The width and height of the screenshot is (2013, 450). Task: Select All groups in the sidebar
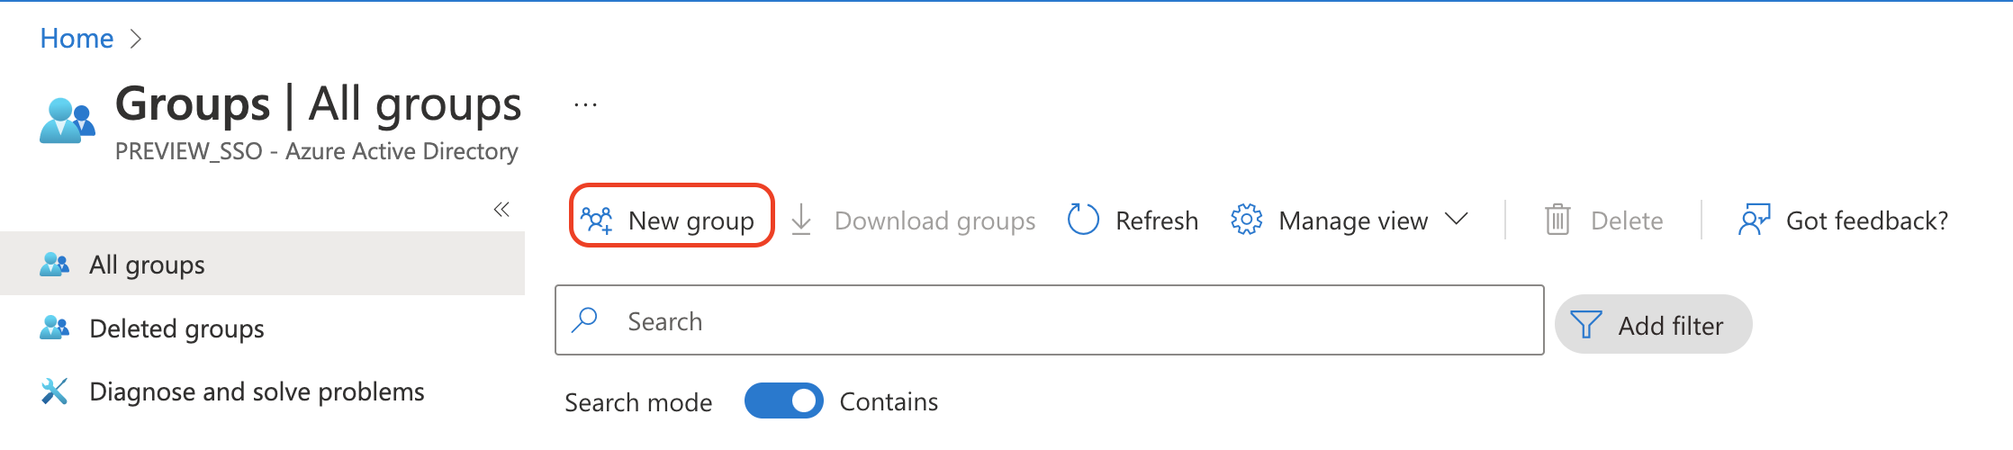(x=147, y=265)
